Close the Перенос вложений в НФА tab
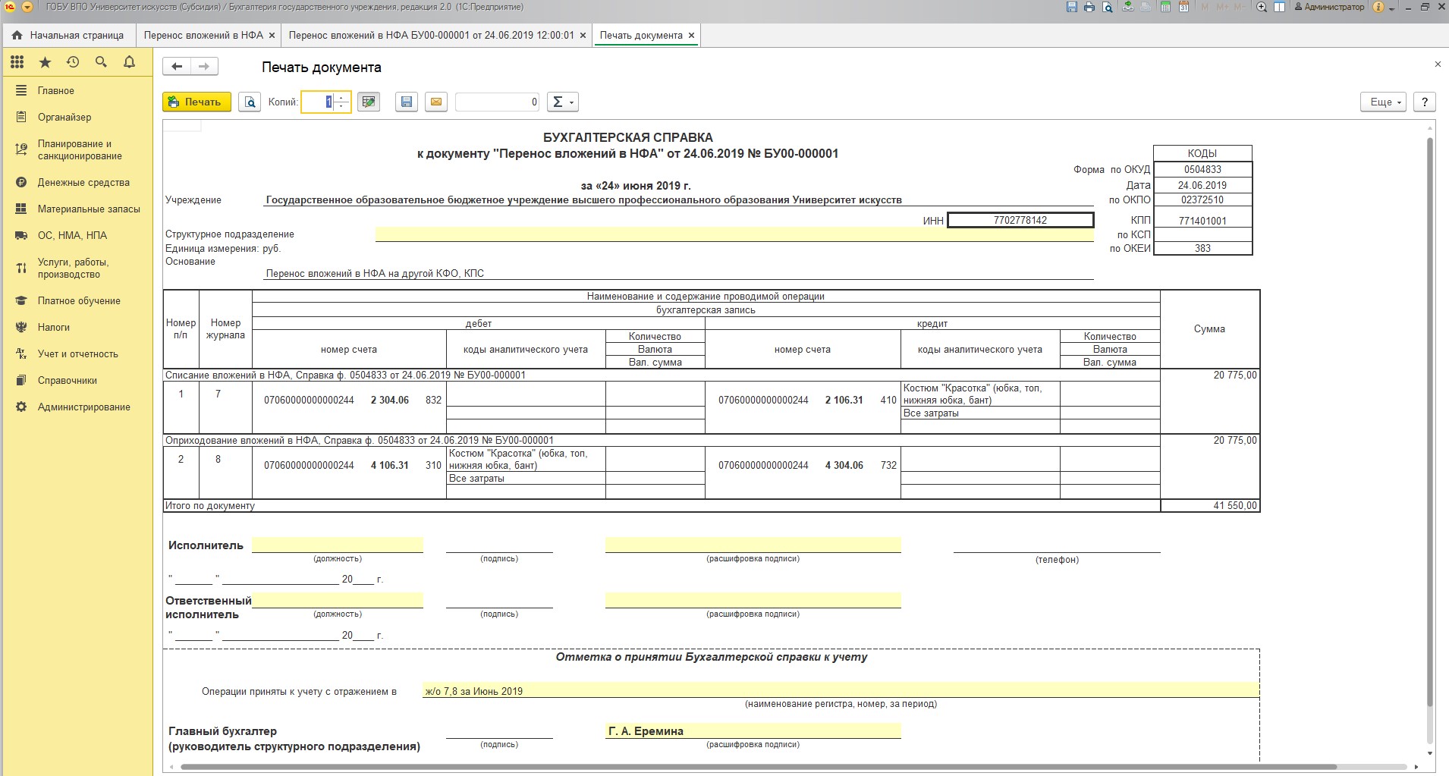The image size is (1449, 776). click(272, 35)
